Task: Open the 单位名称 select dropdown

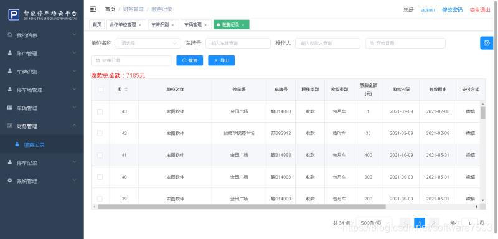Action: coord(148,43)
